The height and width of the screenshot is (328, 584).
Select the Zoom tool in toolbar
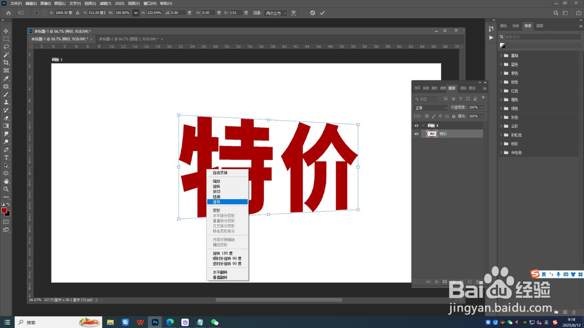click(6, 189)
